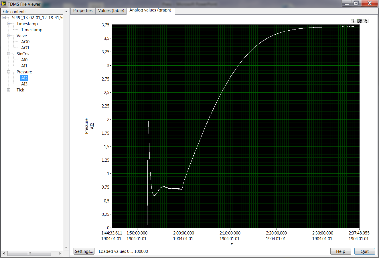Select the highlighted AI2 channel
This screenshot has height=258, width=379.
[x=24, y=78]
